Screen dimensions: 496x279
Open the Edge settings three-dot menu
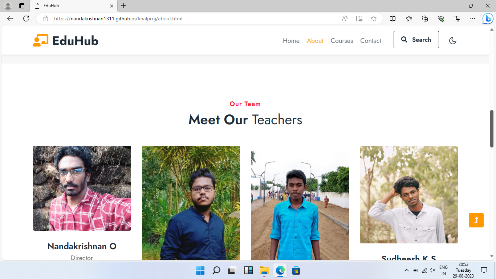pos(473,19)
